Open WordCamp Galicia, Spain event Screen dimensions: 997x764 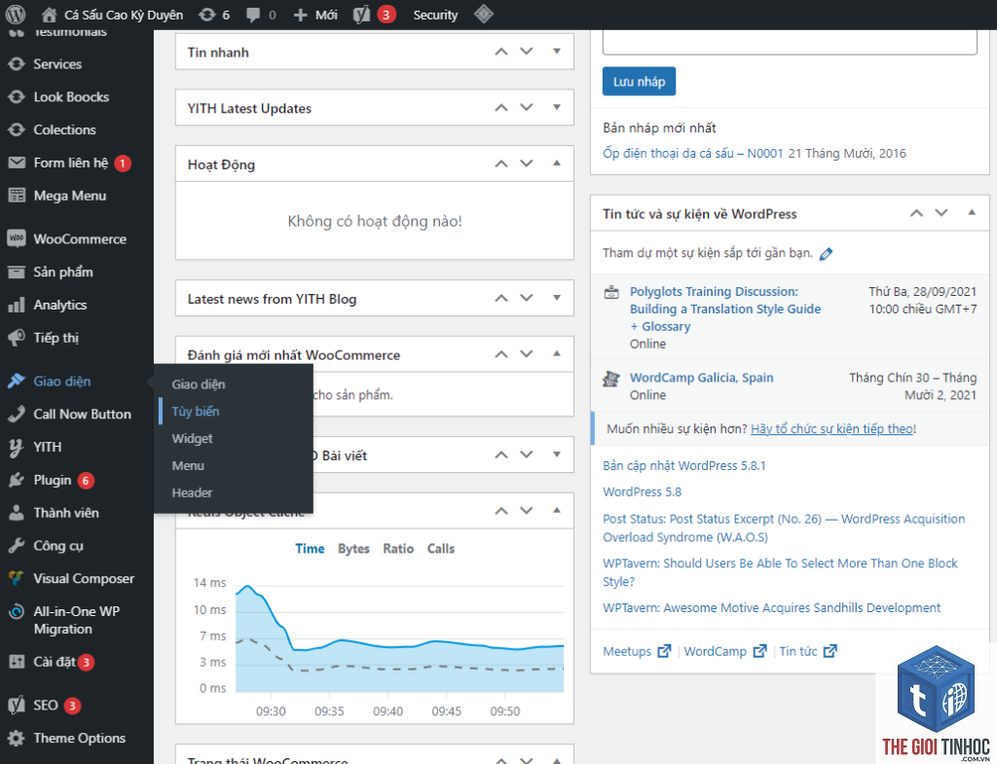coord(701,378)
